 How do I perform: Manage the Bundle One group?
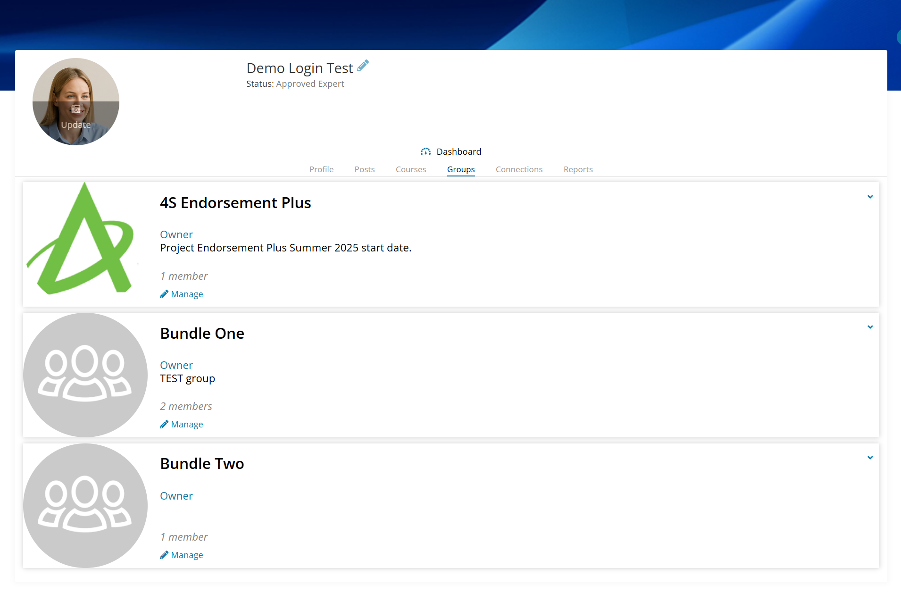(187, 425)
